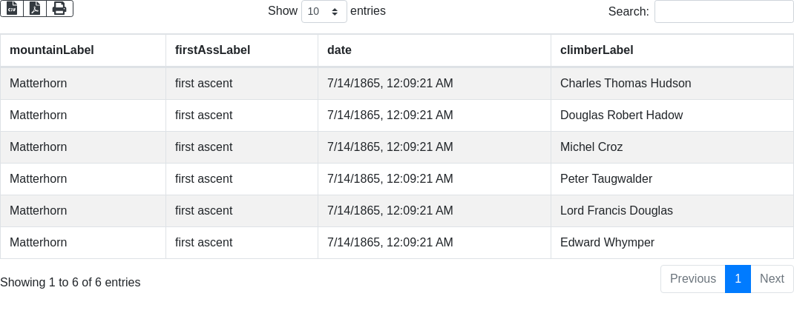794x333 pixels.
Task: Click the date cell in the last row
Action: [390, 243]
